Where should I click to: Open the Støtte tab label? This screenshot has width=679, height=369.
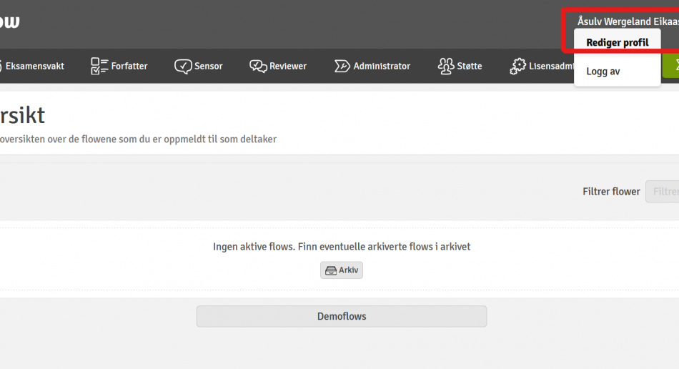tap(470, 67)
